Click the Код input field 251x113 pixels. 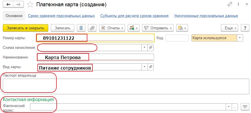coord(177,38)
